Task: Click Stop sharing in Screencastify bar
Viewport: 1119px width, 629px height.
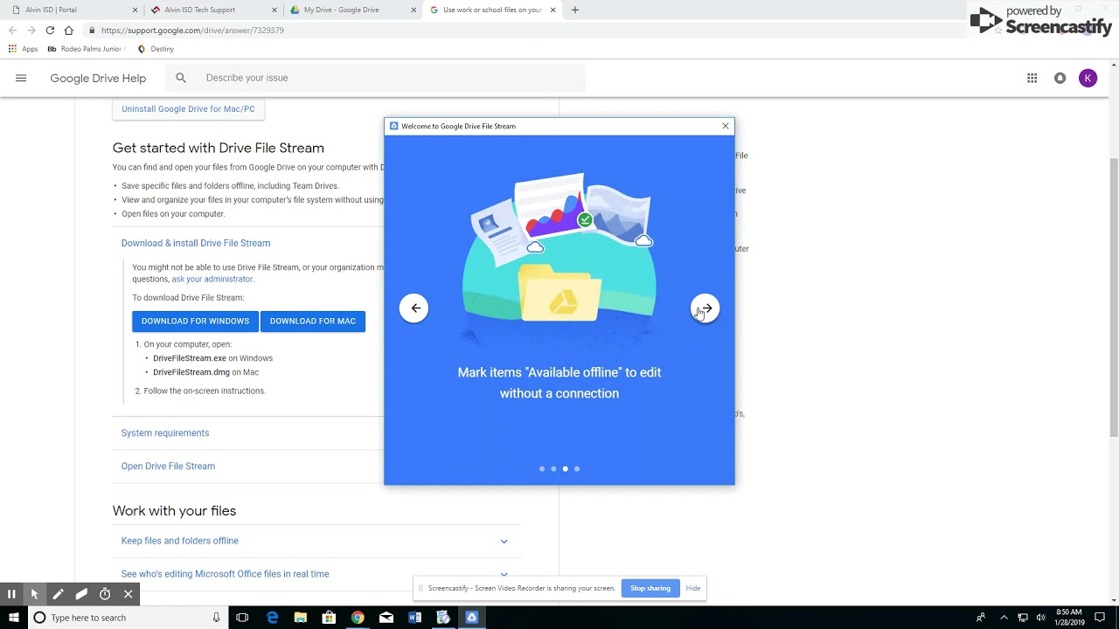Action: click(x=650, y=588)
